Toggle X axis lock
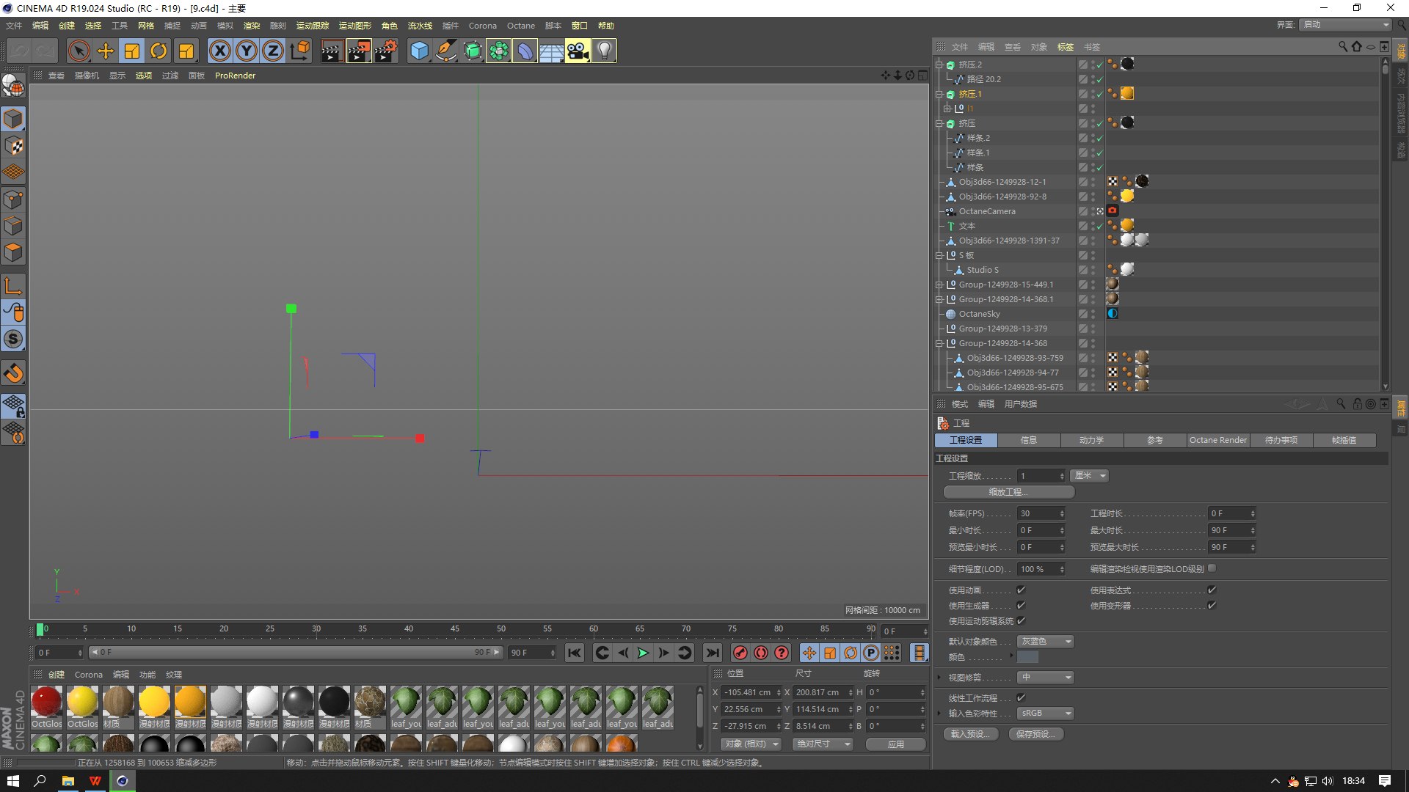 [x=220, y=51]
